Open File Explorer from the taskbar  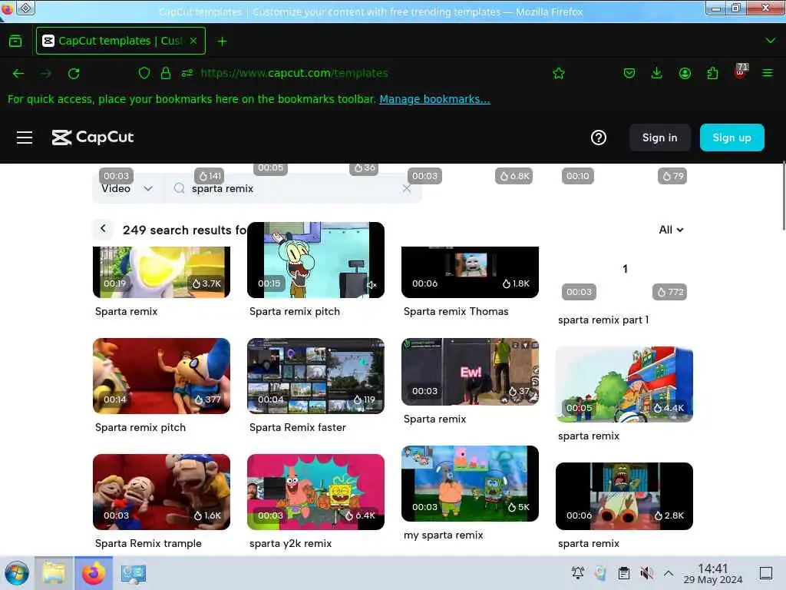54,573
